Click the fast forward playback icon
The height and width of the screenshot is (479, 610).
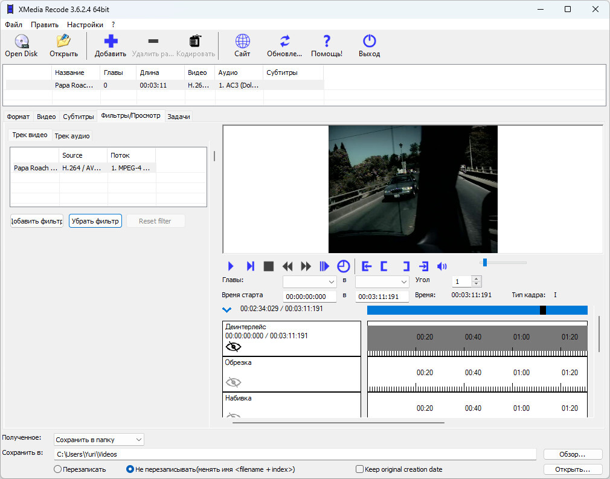(x=306, y=266)
